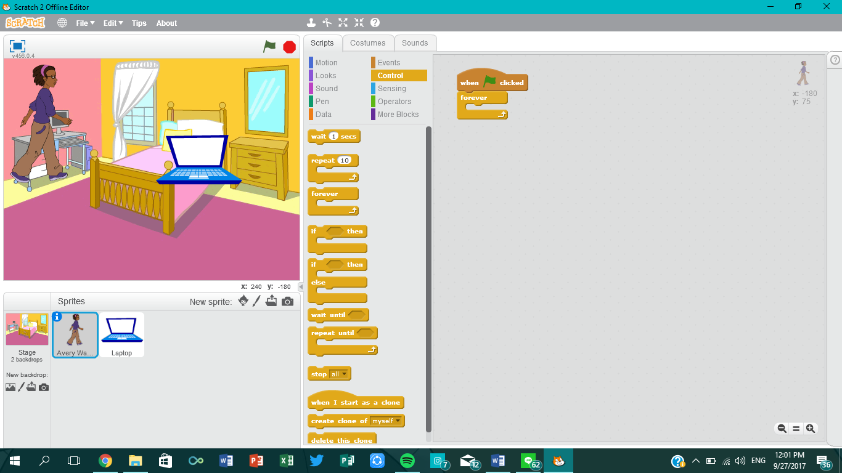Screen dimensions: 842x473
Task: Open block help via the question mark icon
Action: (374, 23)
